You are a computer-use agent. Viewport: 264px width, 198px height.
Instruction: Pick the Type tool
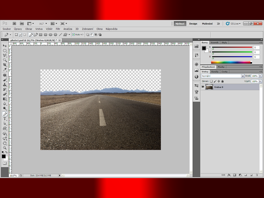tap(4, 119)
